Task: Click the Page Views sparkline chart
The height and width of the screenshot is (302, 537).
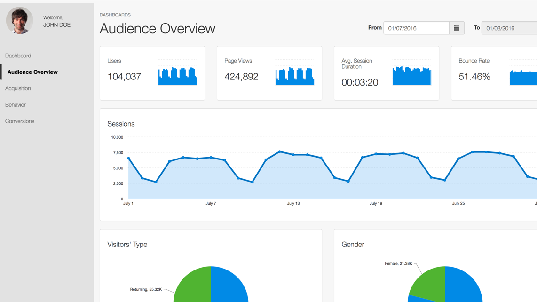Action: point(295,76)
